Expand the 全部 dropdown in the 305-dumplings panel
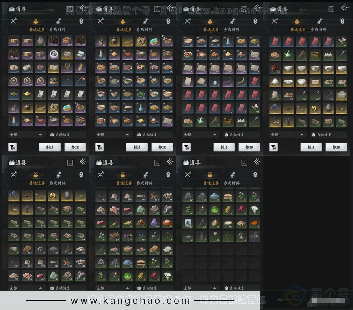 [x=114, y=134]
